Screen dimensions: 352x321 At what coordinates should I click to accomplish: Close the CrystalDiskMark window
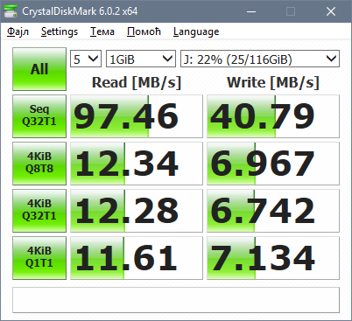click(x=331, y=11)
